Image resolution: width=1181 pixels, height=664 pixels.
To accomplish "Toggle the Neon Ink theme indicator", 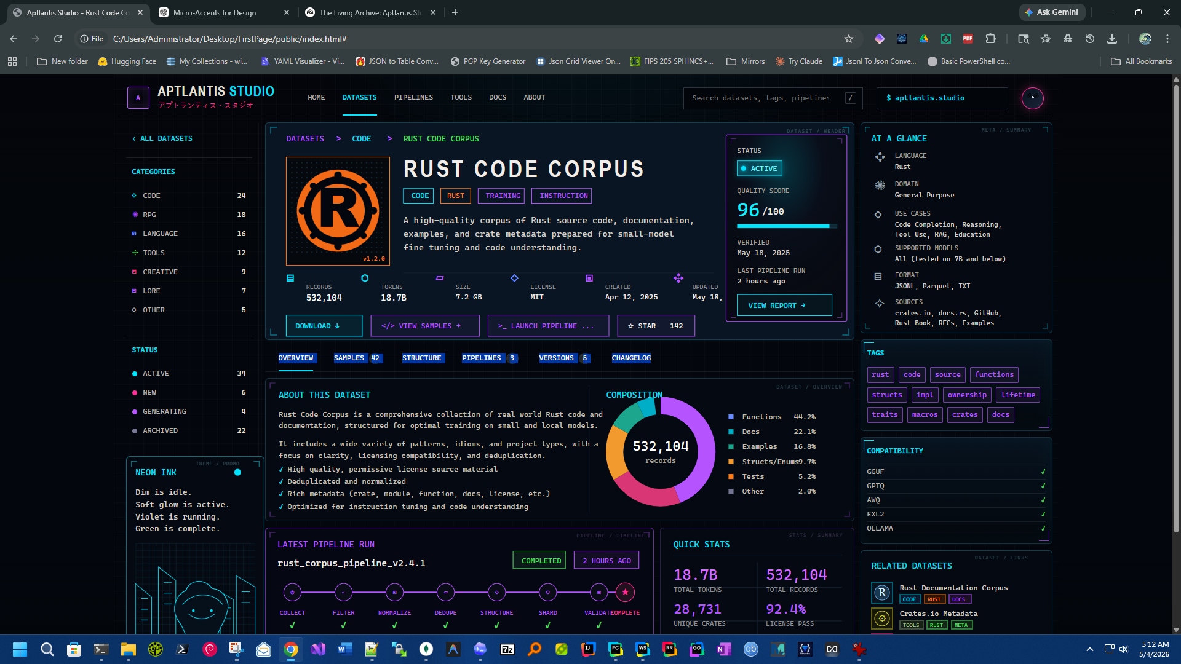I will [237, 472].
